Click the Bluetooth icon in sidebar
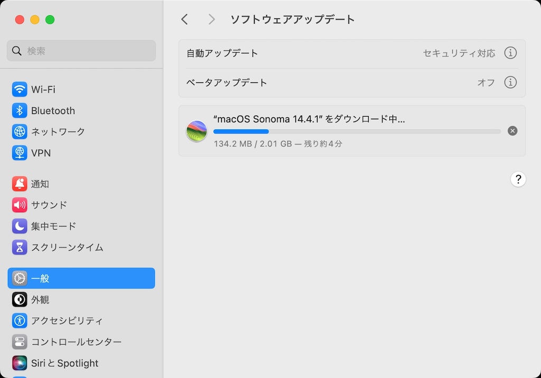541x378 pixels. (20, 110)
